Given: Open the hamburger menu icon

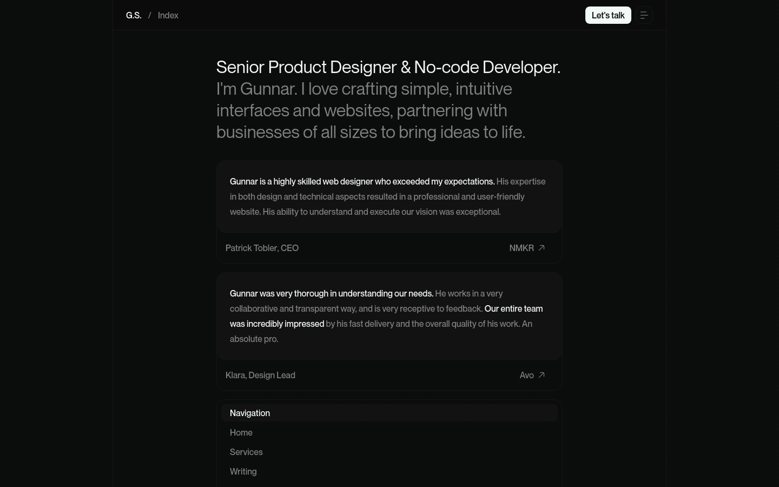Looking at the screenshot, I should [x=644, y=15].
